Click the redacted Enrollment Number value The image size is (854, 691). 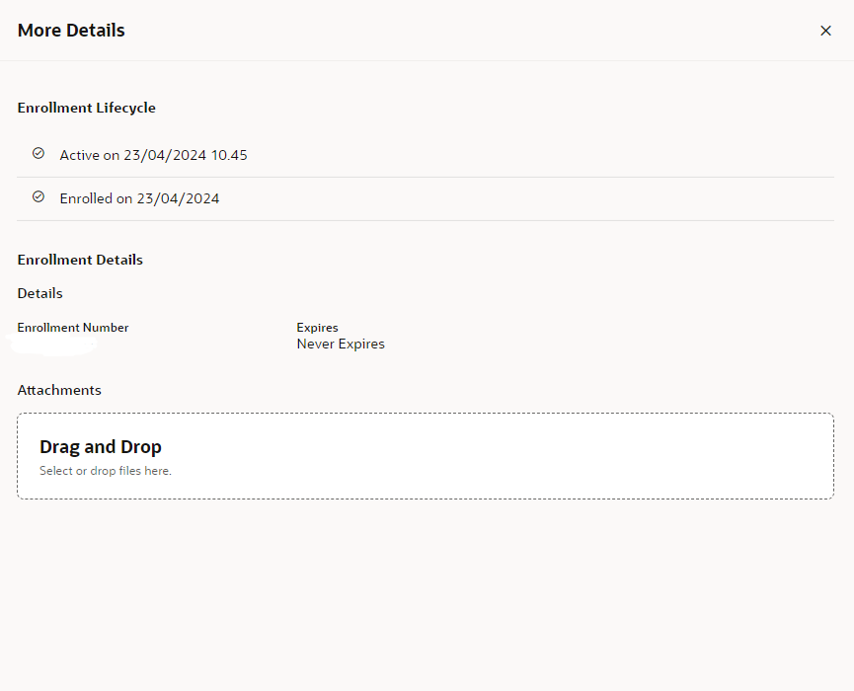54,345
